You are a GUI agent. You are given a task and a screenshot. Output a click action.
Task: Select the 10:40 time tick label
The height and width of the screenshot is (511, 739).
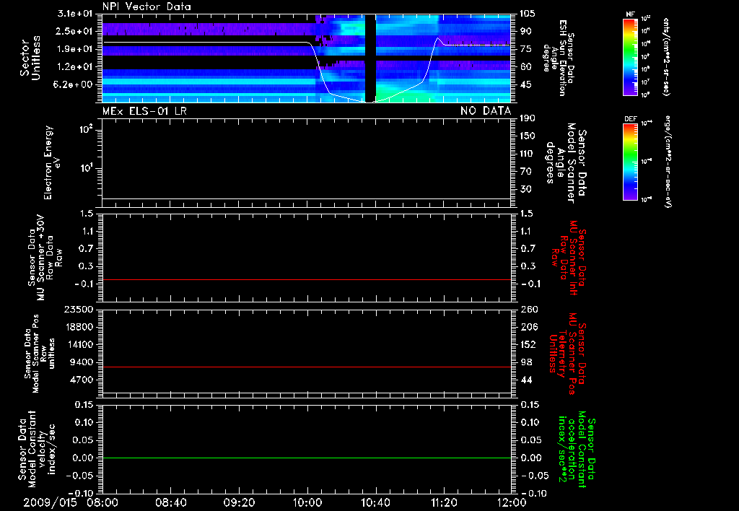(x=375, y=502)
